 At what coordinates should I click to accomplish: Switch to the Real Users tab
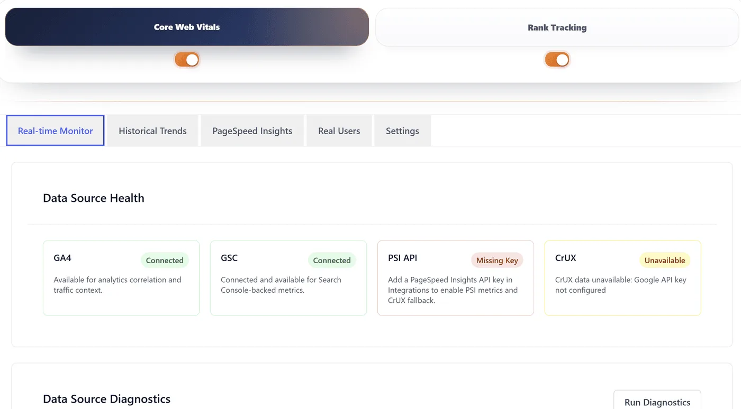point(339,131)
